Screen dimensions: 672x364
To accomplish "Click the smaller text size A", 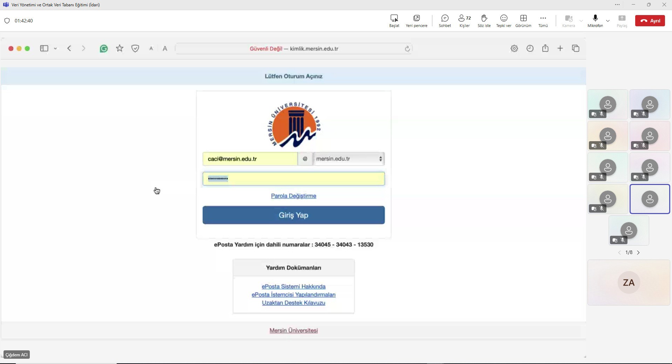I will [151, 49].
